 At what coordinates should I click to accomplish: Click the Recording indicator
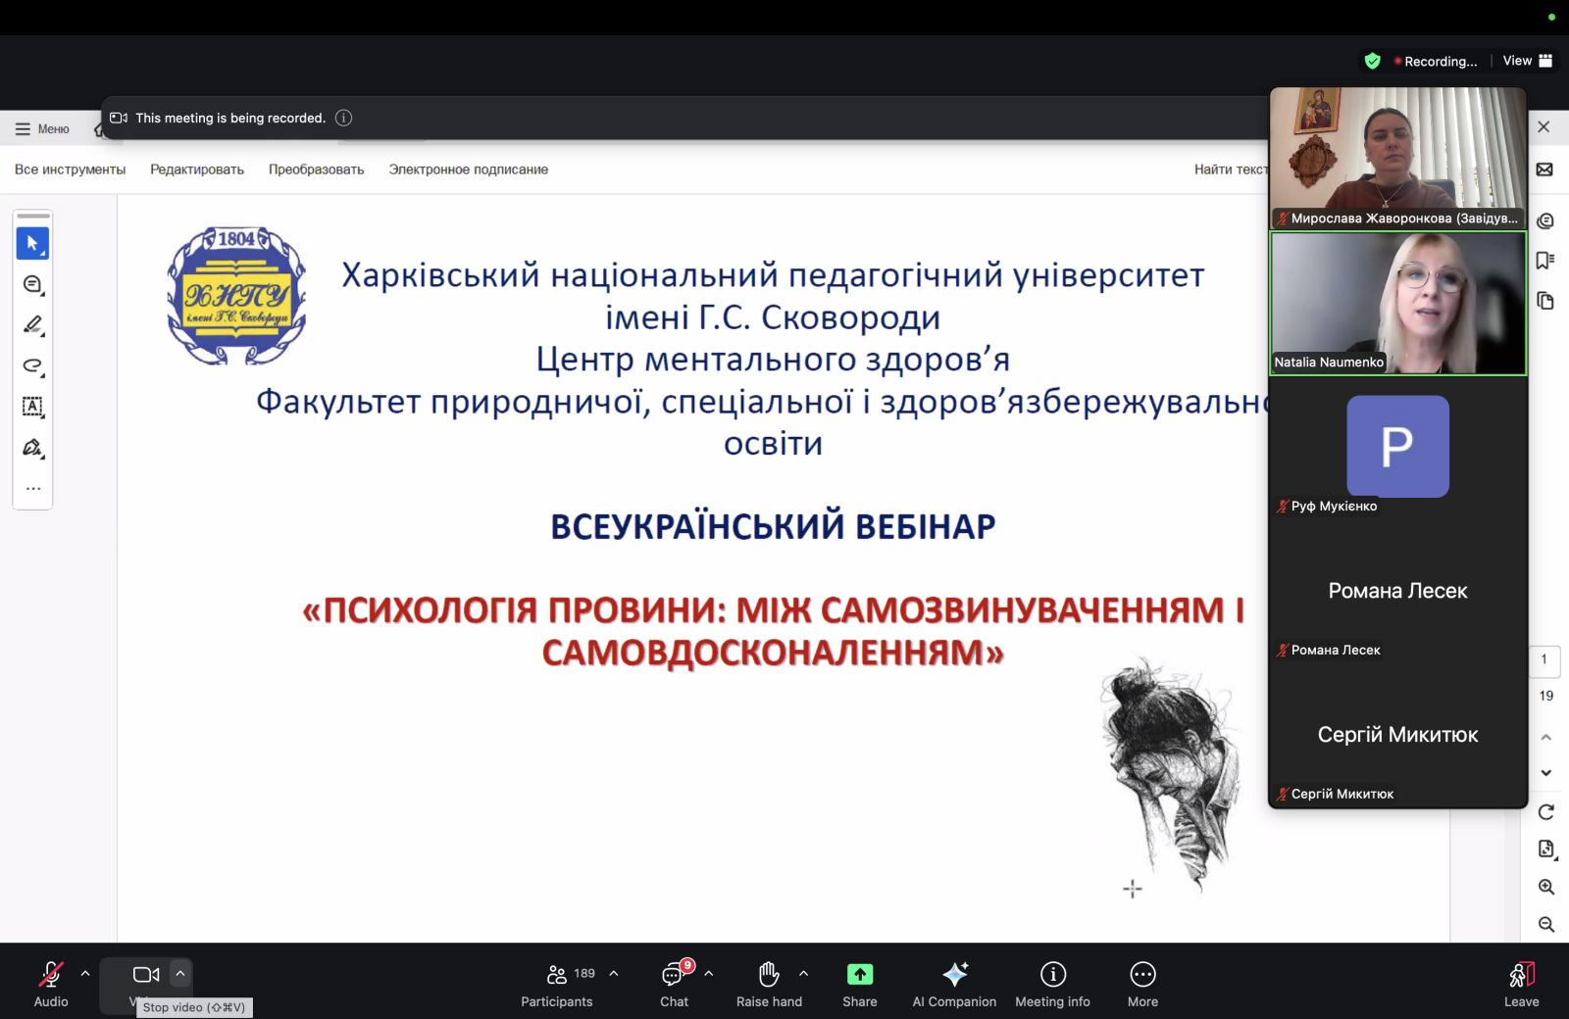point(1436,61)
